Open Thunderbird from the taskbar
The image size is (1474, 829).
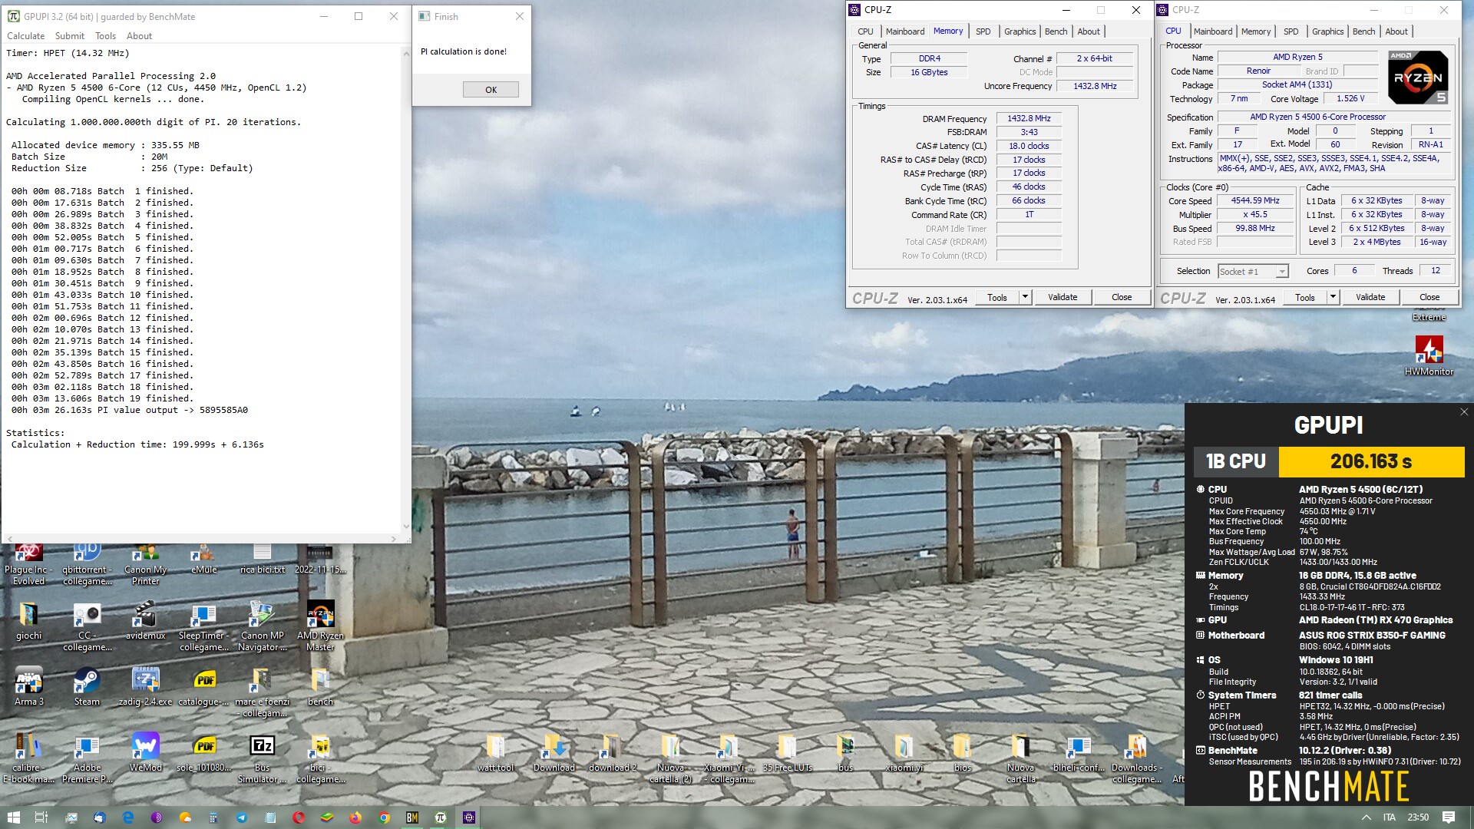pos(100,817)
